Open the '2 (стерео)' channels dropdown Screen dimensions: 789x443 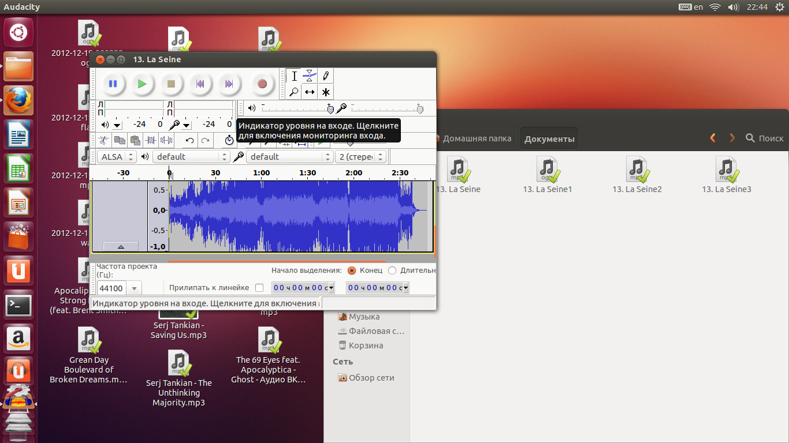pyautogui.click(x=361, y=157)
